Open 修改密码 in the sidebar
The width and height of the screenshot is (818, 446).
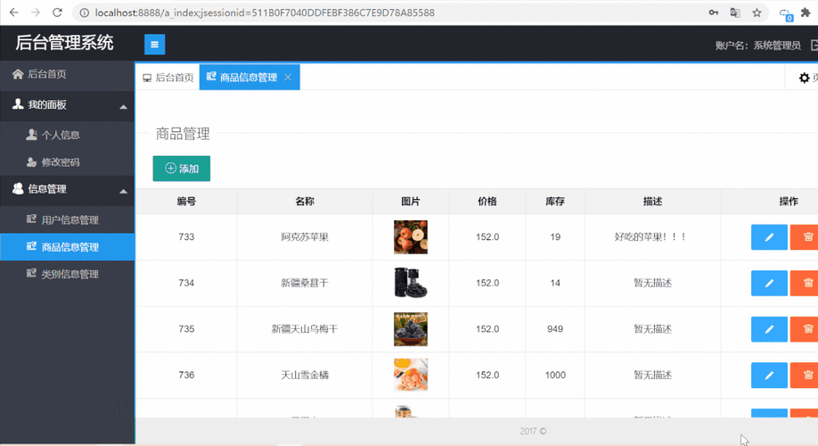[68, 161]
